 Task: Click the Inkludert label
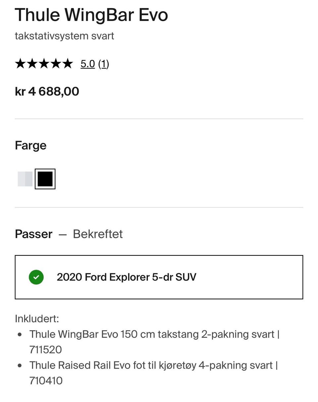coord(37,319)
